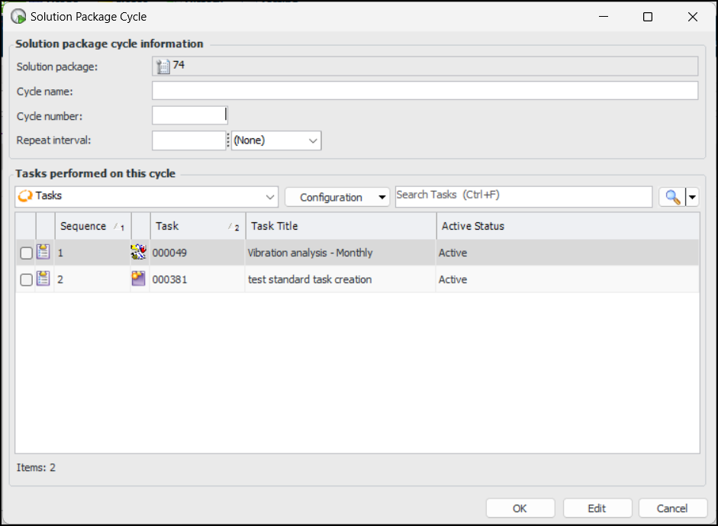Click the Search Tasks input box

pos(524,196)
